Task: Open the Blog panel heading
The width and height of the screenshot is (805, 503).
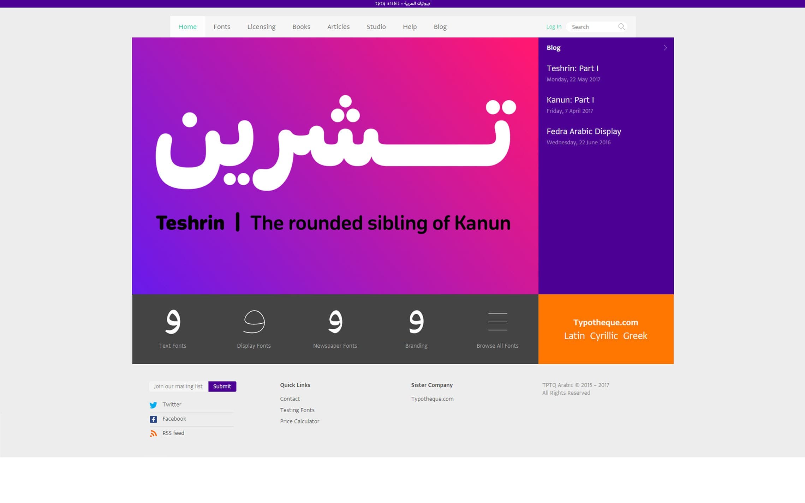Action: (553, 48)
